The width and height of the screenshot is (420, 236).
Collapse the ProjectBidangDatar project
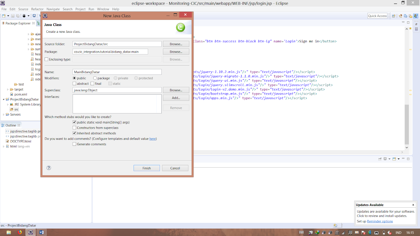point(3,99)
